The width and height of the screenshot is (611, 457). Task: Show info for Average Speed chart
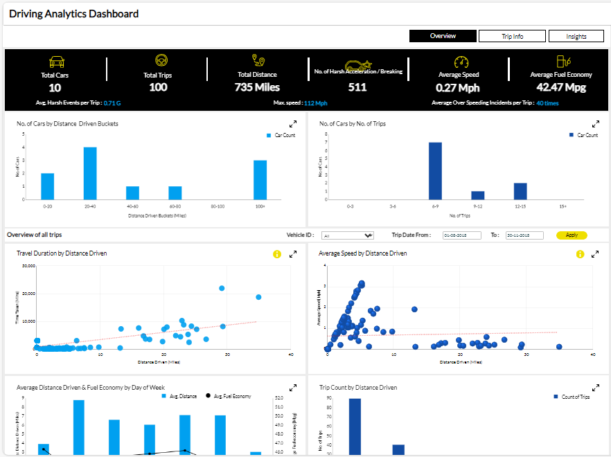pos(581,254)
